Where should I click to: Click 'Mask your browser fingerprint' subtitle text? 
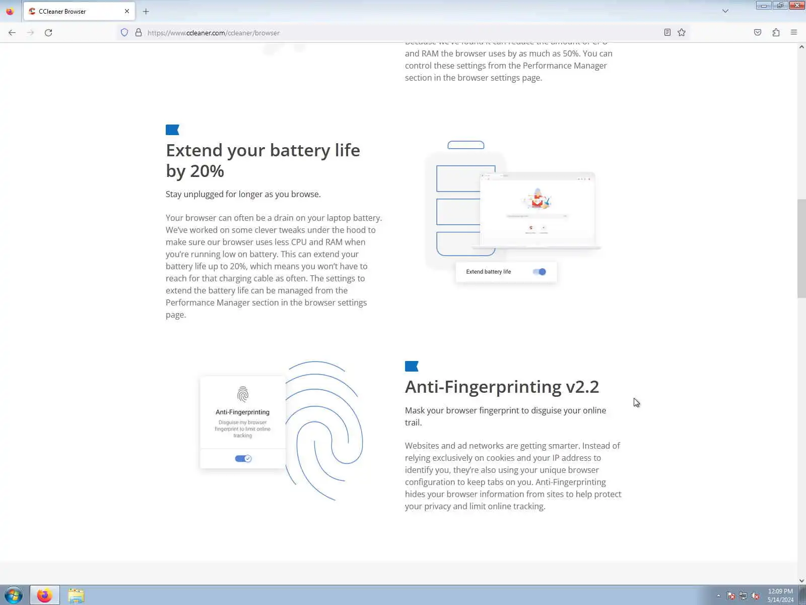(505, 416)
